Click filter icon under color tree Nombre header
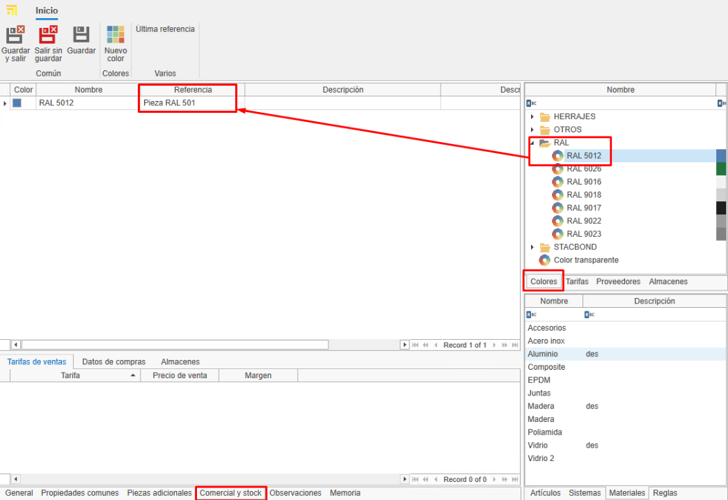Image resolution: width=728 pixels, height=500 pixels. pos(531,103)
